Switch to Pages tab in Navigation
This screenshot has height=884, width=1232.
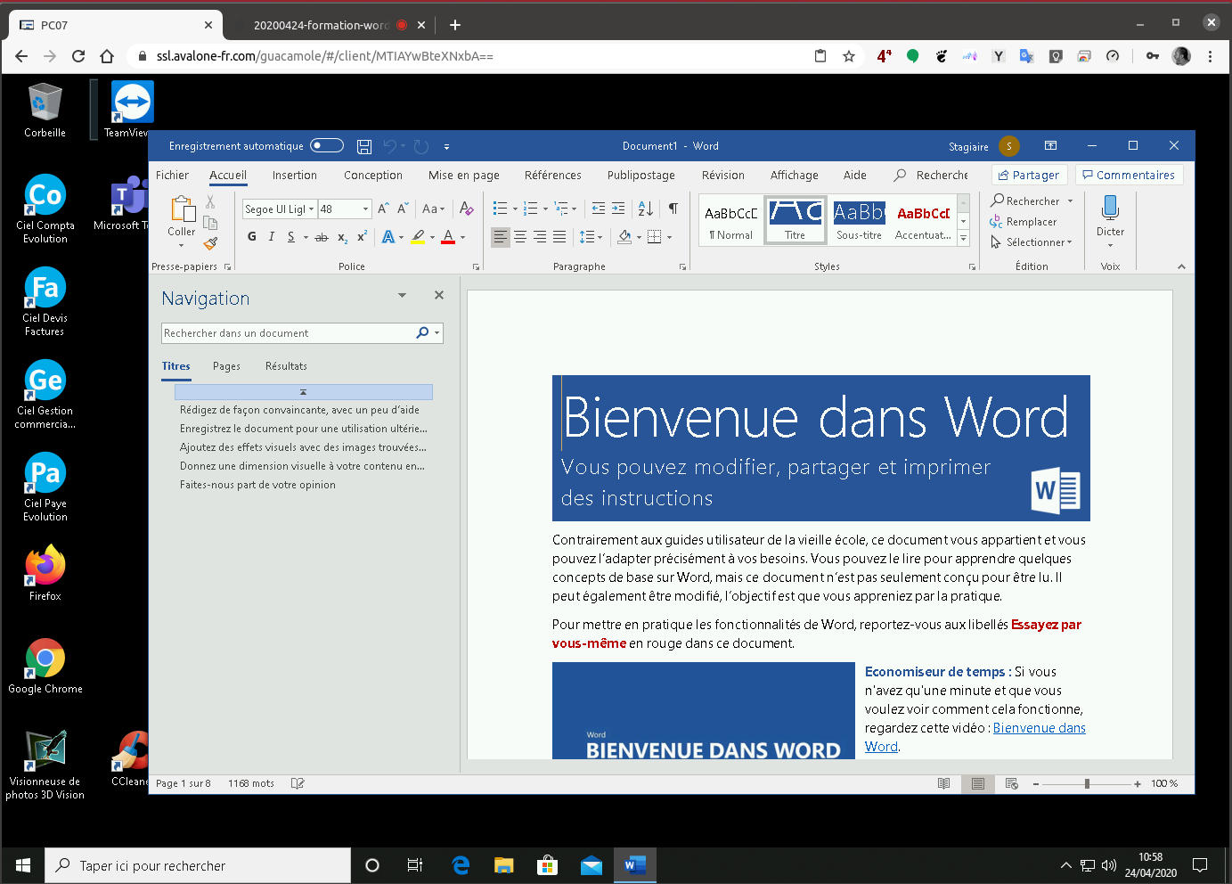tap(226, 366)
